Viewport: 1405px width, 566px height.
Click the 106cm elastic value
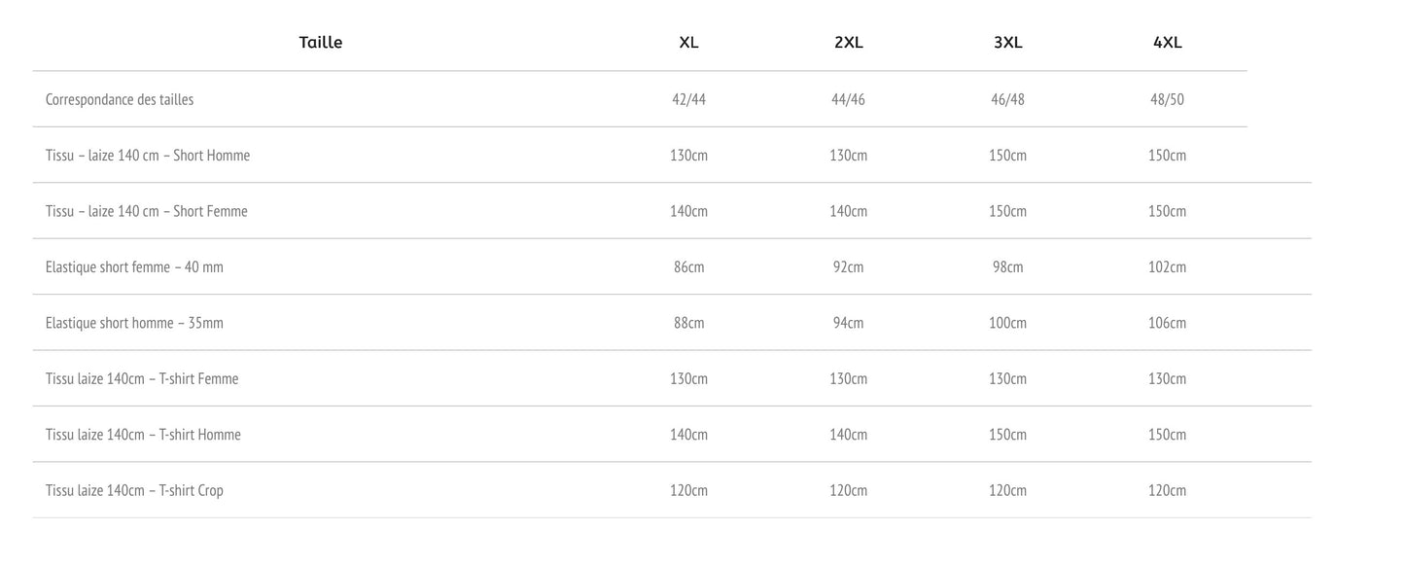point(1167,323)
